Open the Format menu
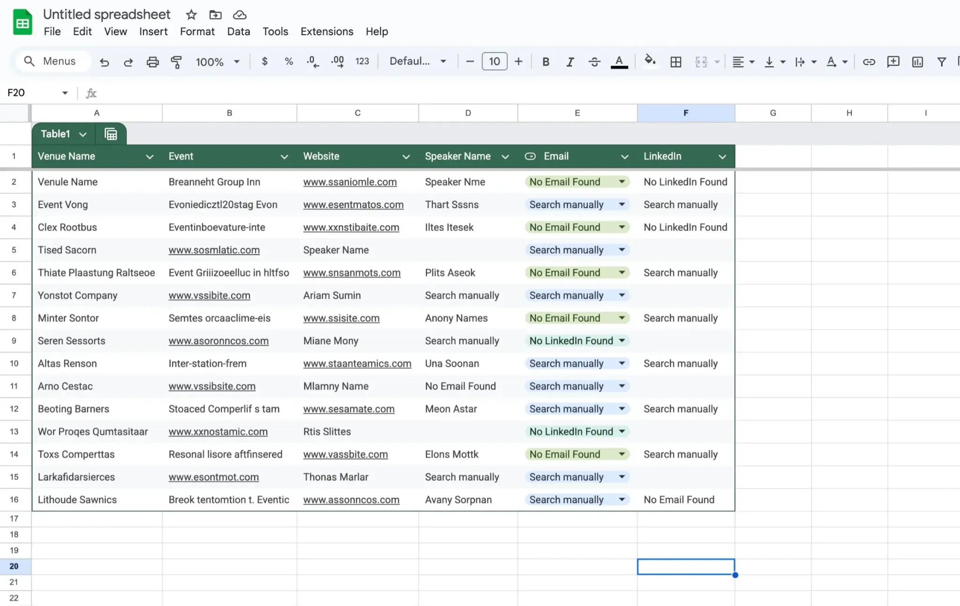This screenshot has width=960, height=606. pos(197,31)
